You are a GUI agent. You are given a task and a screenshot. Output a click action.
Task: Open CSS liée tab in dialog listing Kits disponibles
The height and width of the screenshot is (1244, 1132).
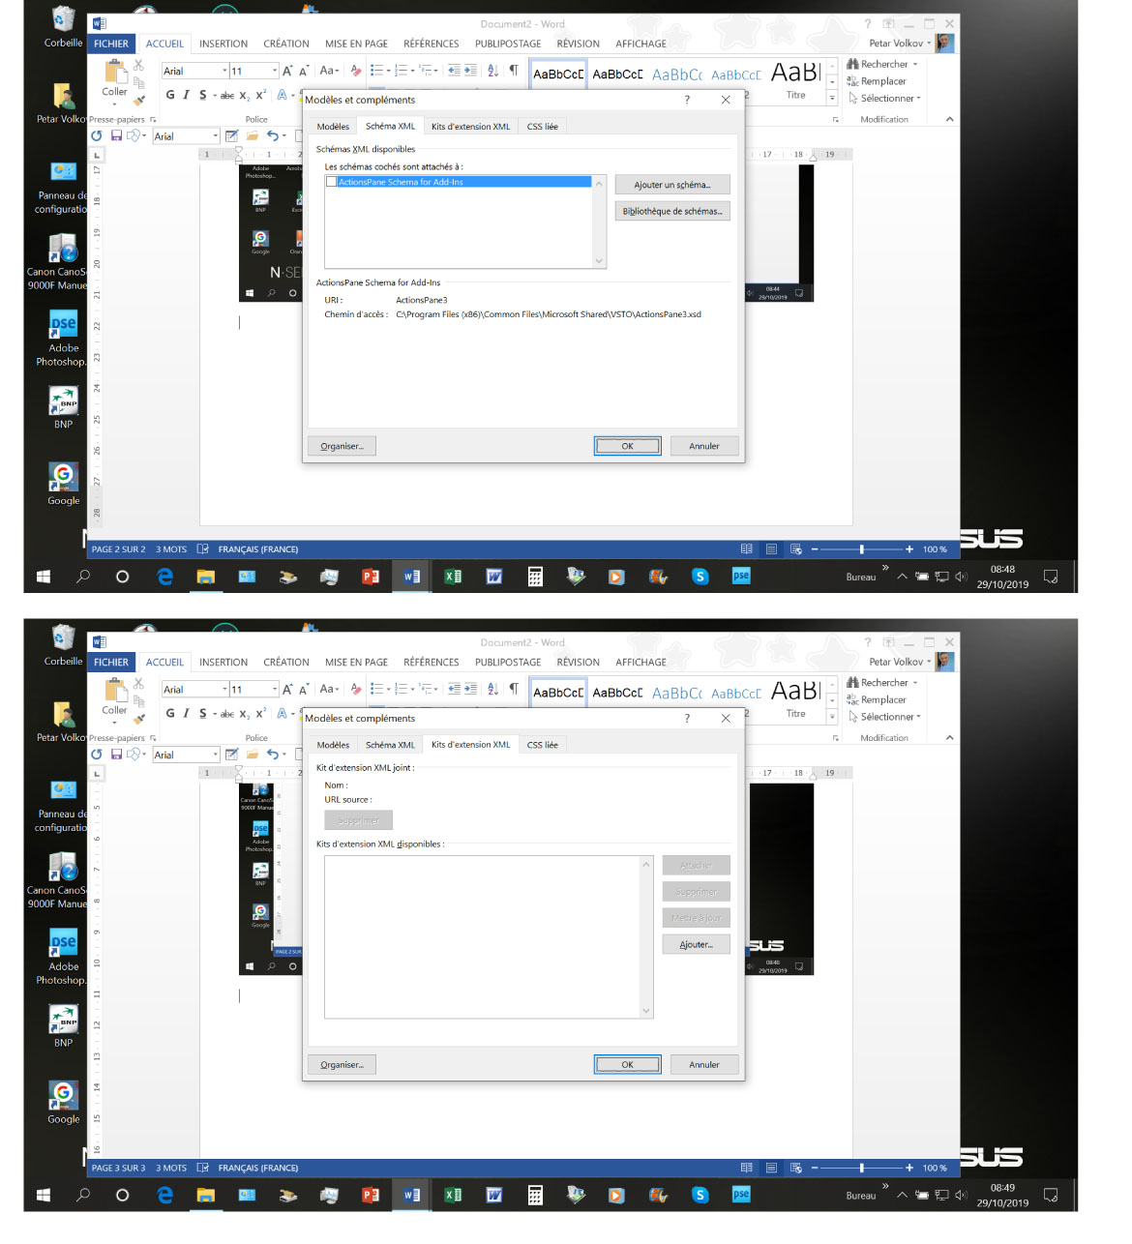pos(542,745)
